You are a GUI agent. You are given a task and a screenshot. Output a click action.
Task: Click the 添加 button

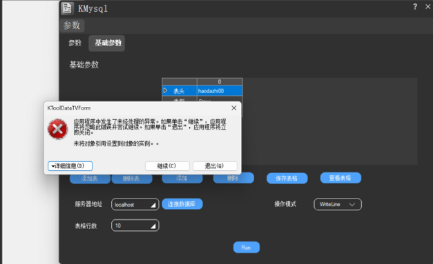pyautogui.click(x=182, y=178)
